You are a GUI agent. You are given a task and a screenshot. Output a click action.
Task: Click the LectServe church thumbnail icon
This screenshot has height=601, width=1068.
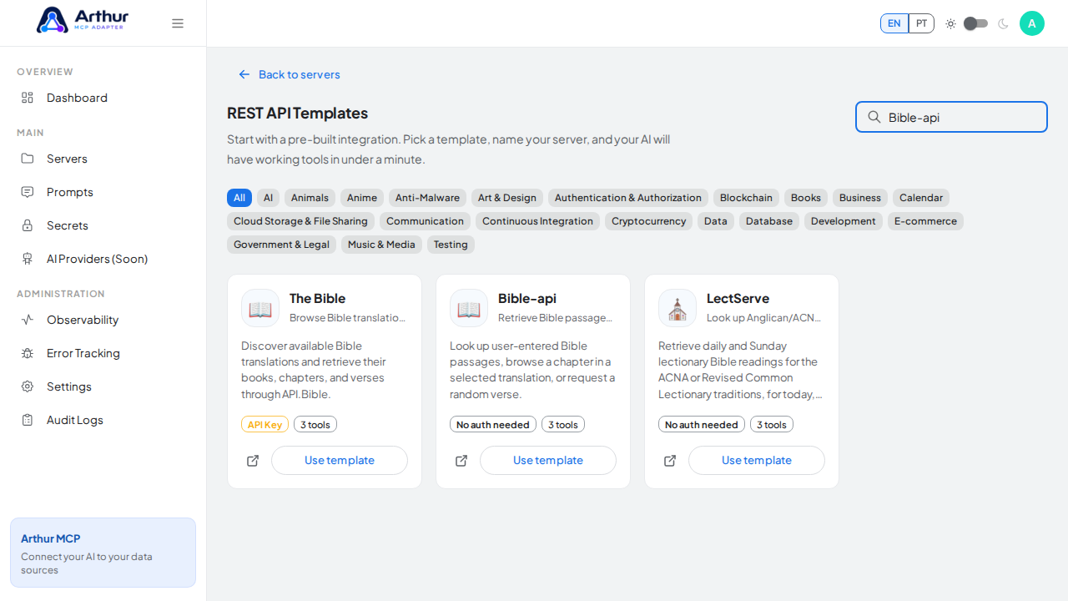coord(678,308)
